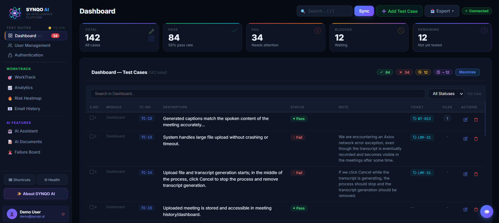Click the Connected status indicator
The height and width of the screenshot is (223, 499).
click(477, 11)
